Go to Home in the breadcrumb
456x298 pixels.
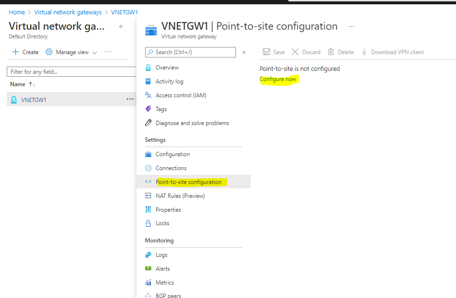[x=17, y=12]
